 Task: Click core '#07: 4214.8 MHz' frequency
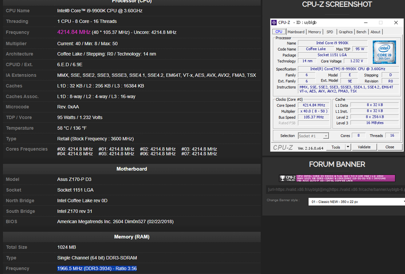[x=199, y=154]
